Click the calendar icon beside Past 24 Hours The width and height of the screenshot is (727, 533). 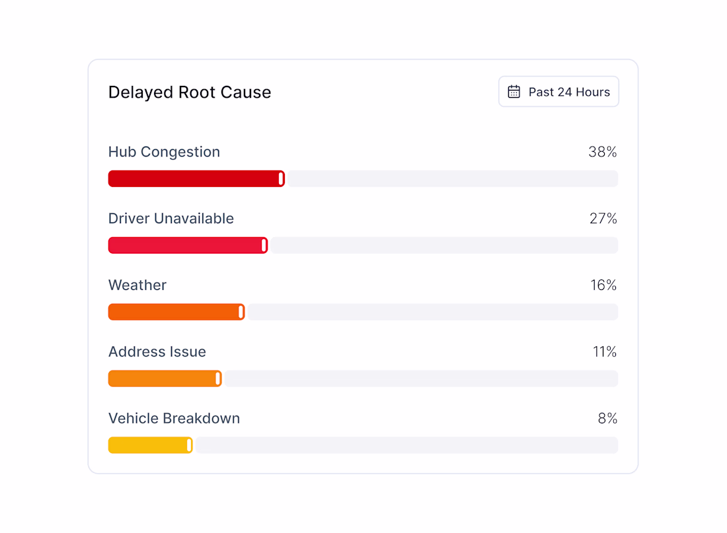(514, 92)
